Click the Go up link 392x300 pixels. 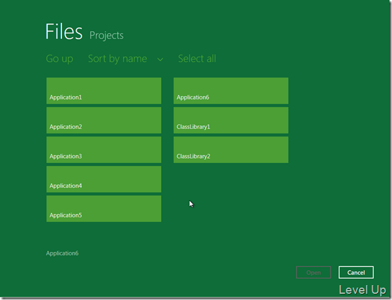[59, 59]
